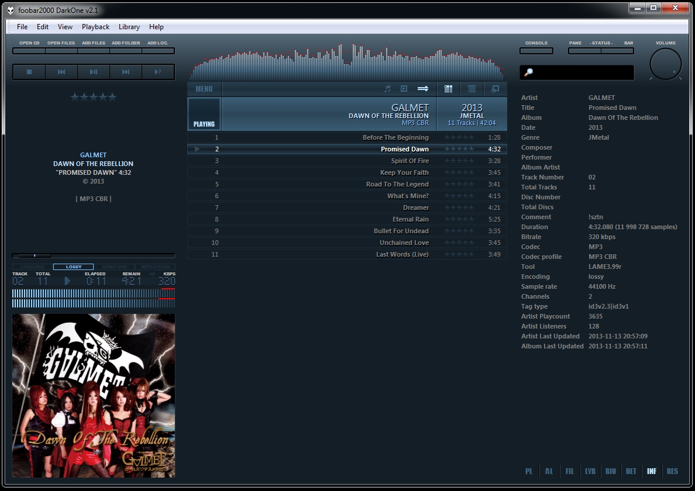Click the LAME3.99r tool value
Image resolution: width=695 pixels, height=491 pixels.
coord(604,267)
